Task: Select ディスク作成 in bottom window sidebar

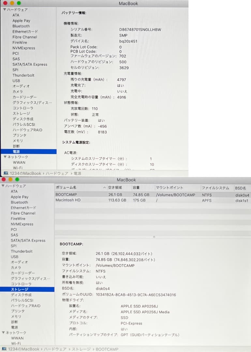Action: click(21, 295)
